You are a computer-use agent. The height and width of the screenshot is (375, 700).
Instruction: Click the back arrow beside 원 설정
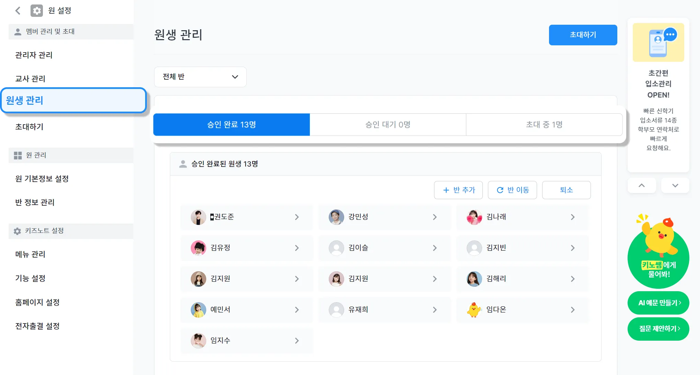(18, 11)
